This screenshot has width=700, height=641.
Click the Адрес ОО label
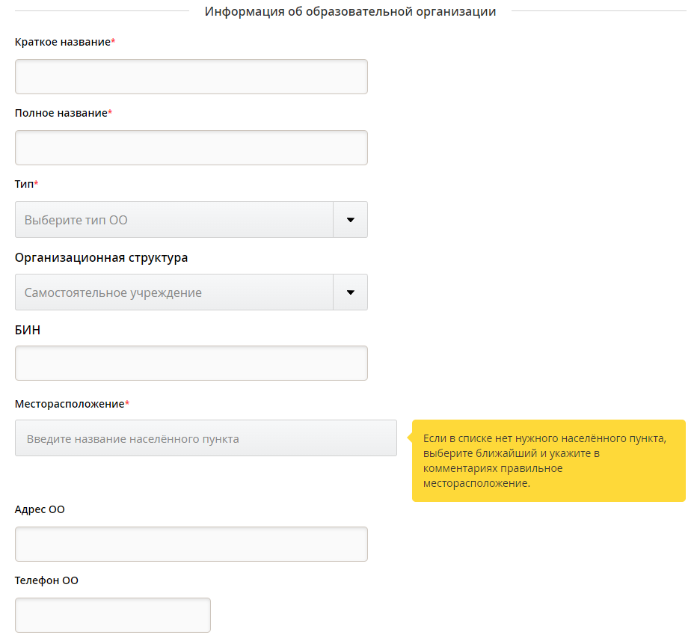click(x=40, y=509)
